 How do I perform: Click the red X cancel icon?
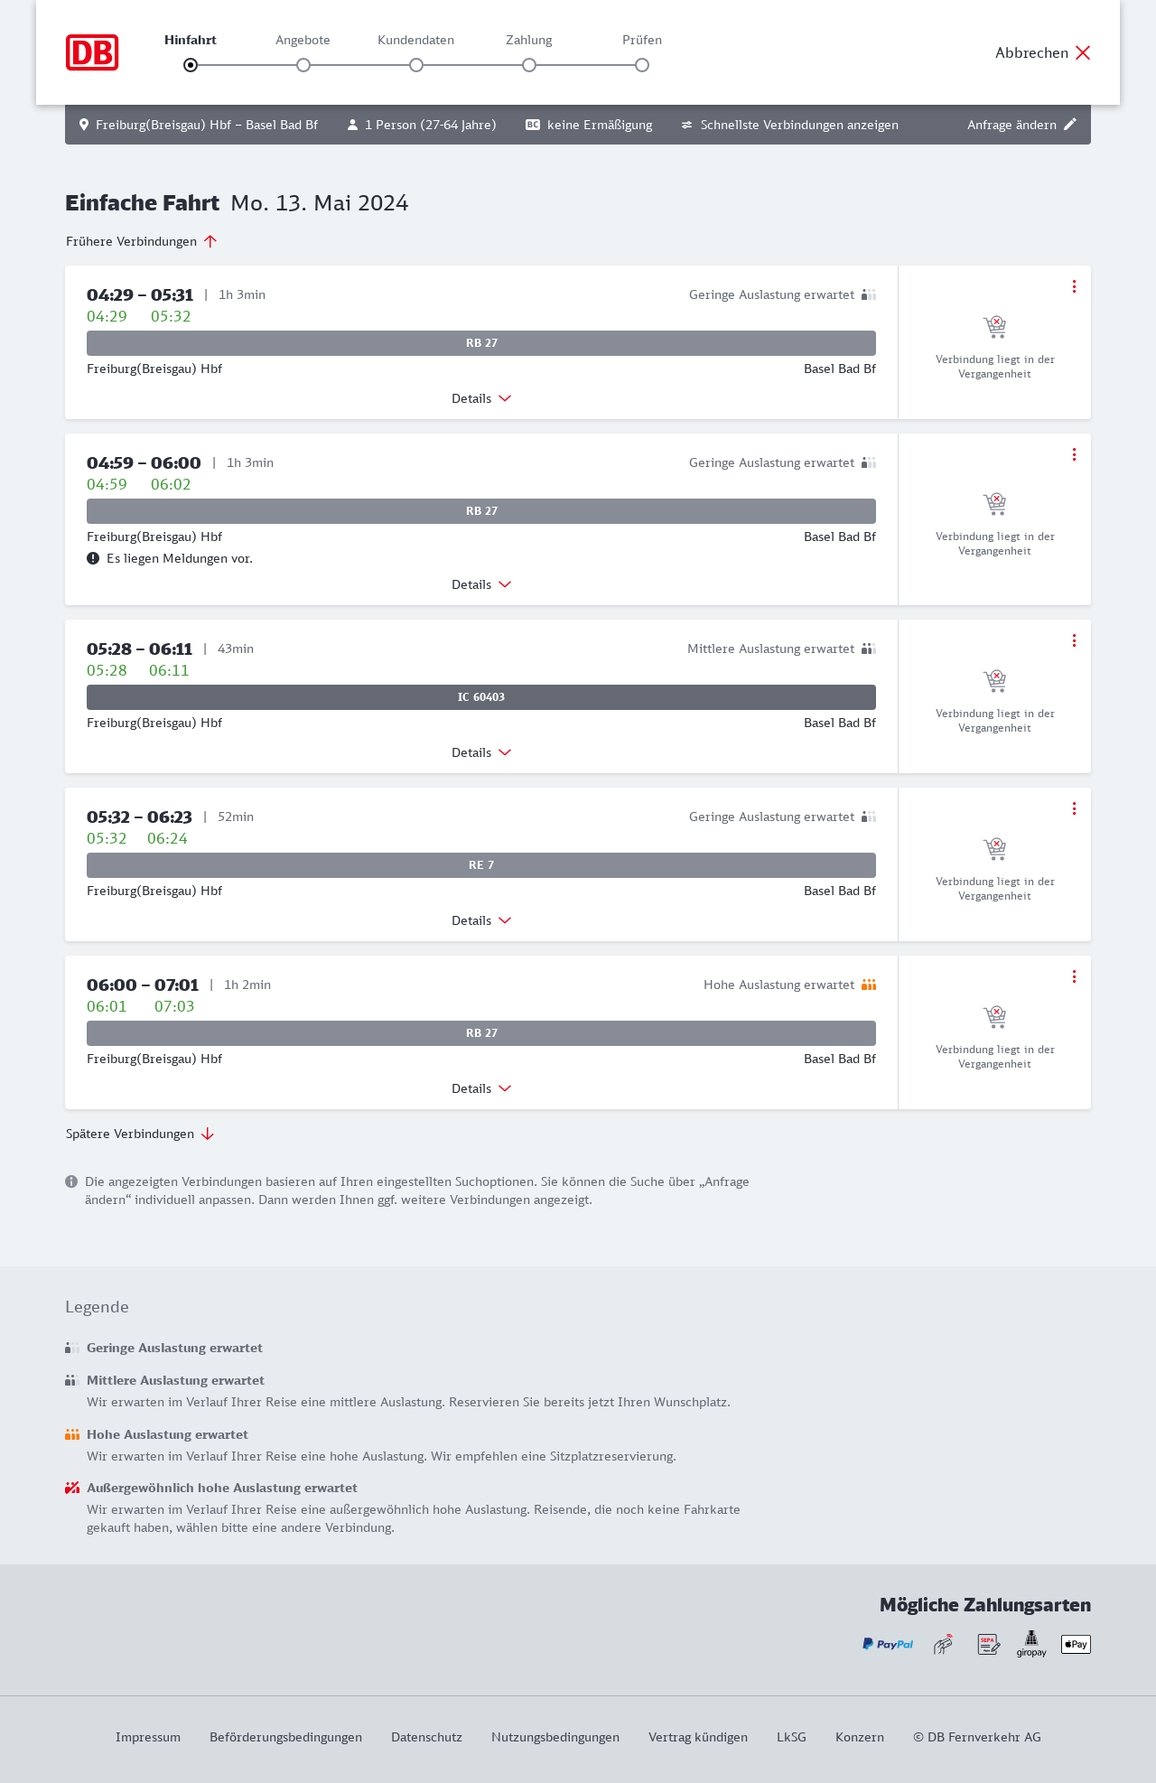(1083, 52)
